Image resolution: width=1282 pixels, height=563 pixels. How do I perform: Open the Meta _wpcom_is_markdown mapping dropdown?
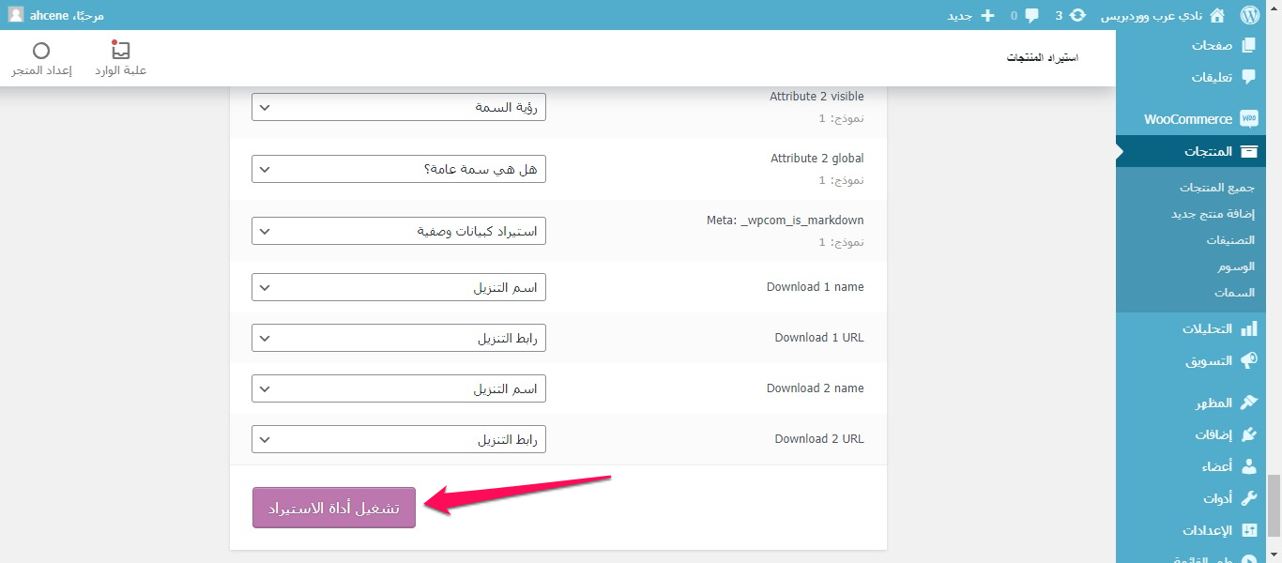399,231
